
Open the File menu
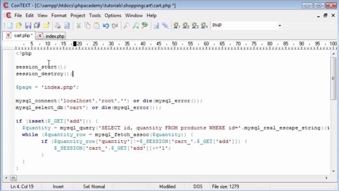18,15
